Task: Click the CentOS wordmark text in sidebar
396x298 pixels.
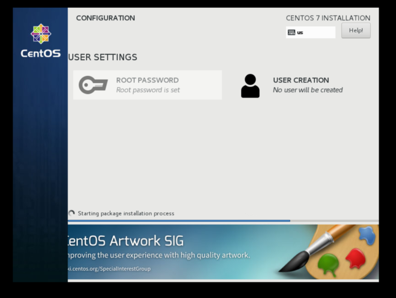Action: tap(41, 53)
